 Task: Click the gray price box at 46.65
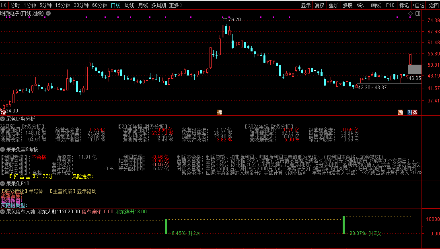(415, 69)
